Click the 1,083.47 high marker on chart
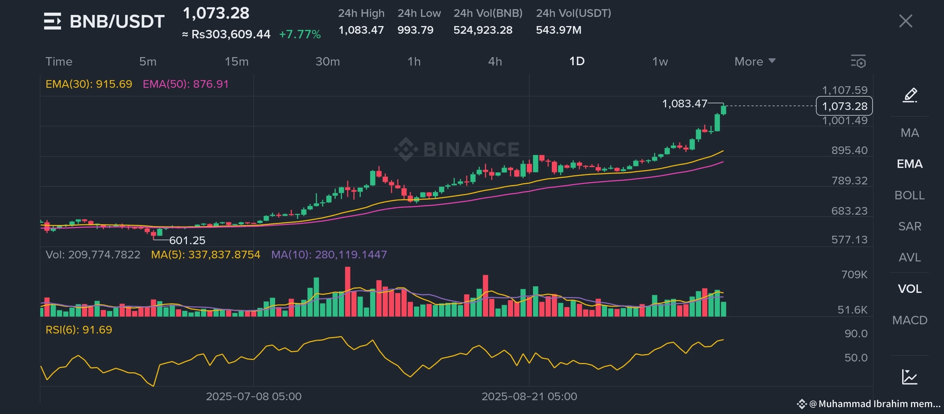This screenshot has height=414, width=944. 685,103
